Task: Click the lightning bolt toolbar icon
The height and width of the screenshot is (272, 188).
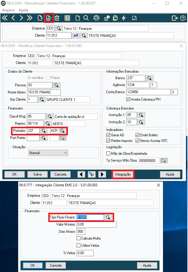Action: [124, 18]
